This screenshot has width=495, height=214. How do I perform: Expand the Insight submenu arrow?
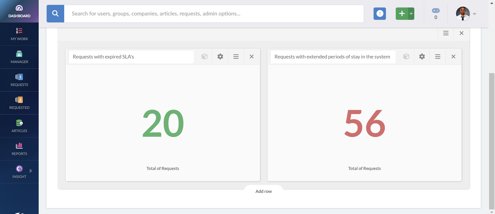point(31,171)
